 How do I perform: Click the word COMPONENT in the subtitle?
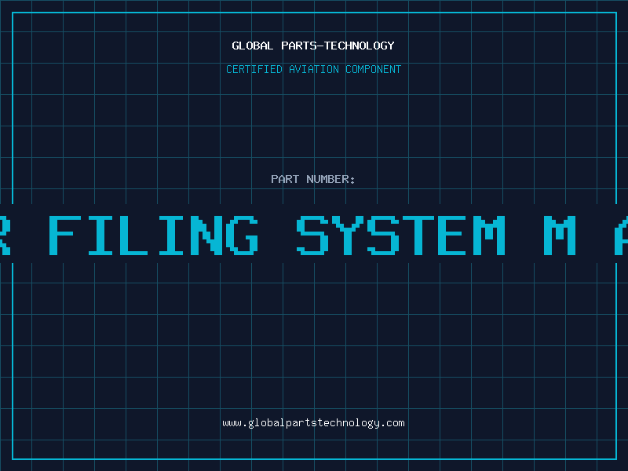click(x=374, y=69)
